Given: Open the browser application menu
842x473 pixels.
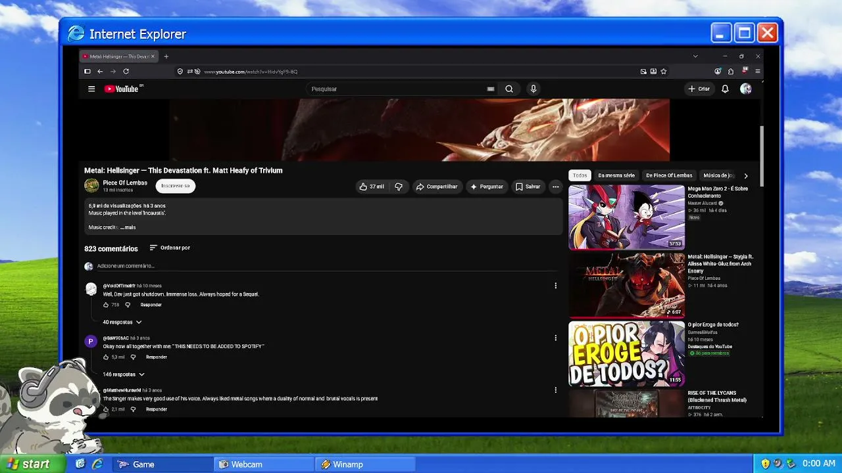Looking at the screenshot, I should click(758, 72).
